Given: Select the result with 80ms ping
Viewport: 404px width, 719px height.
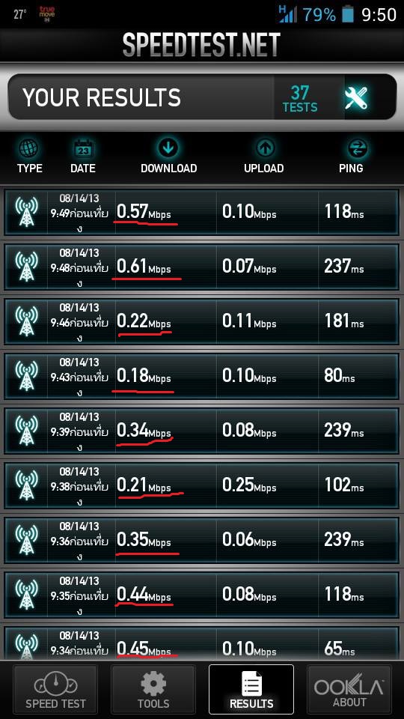Looking at the screenshot, I should pyautogui.click(x=202, y=376).
